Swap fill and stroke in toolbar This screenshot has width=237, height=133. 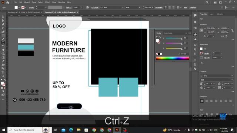pos(5,80)
